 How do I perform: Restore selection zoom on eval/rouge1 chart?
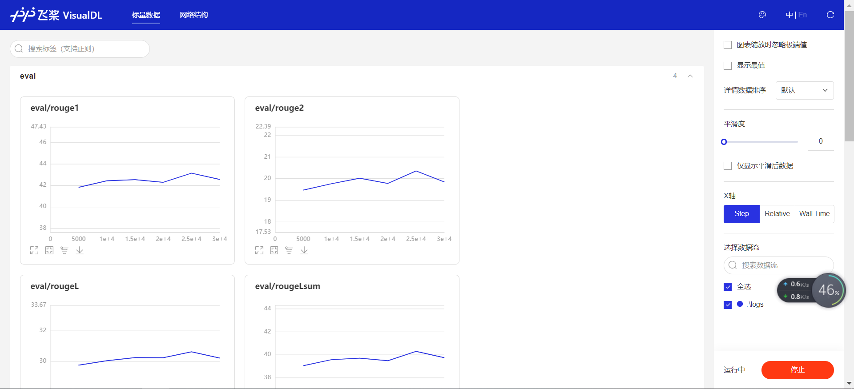click(x=49, y=250)
